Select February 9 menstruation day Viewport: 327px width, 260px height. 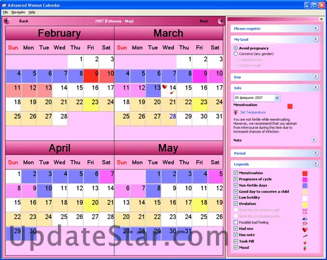coord(91,76)
